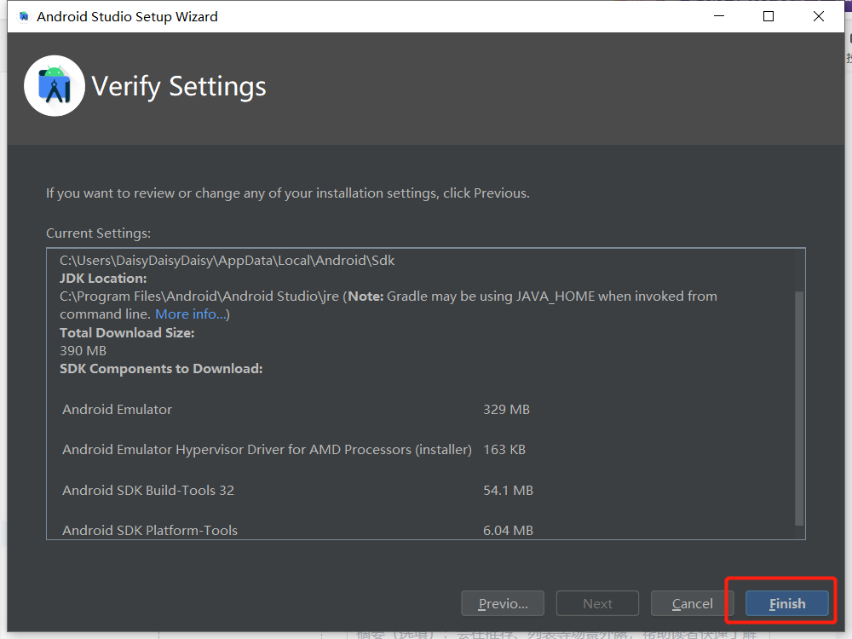Click the JDK path with Android Studio\jre

point(199,296)
